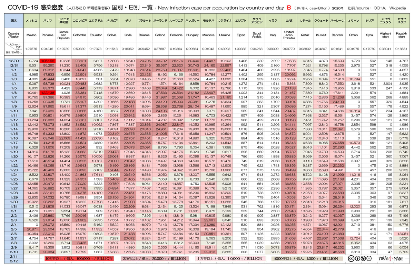Click the "12/30" date row label
414x266 pixels.
(14, 60)
